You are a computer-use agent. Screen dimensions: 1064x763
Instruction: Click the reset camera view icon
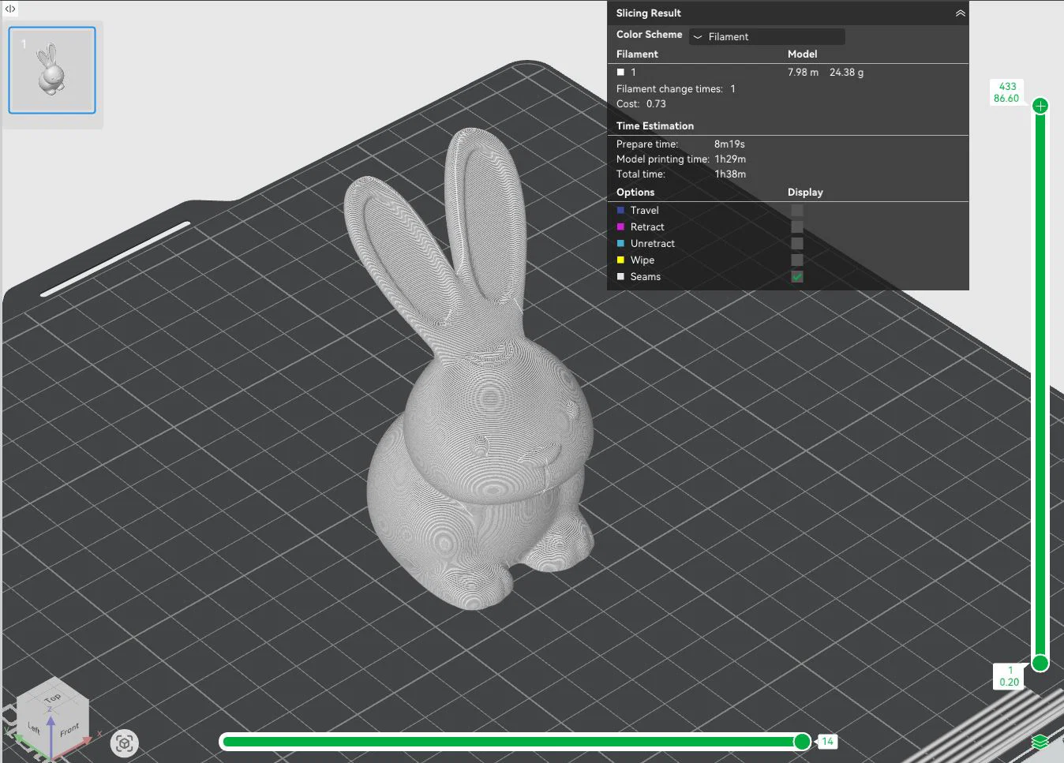(124, 742)
